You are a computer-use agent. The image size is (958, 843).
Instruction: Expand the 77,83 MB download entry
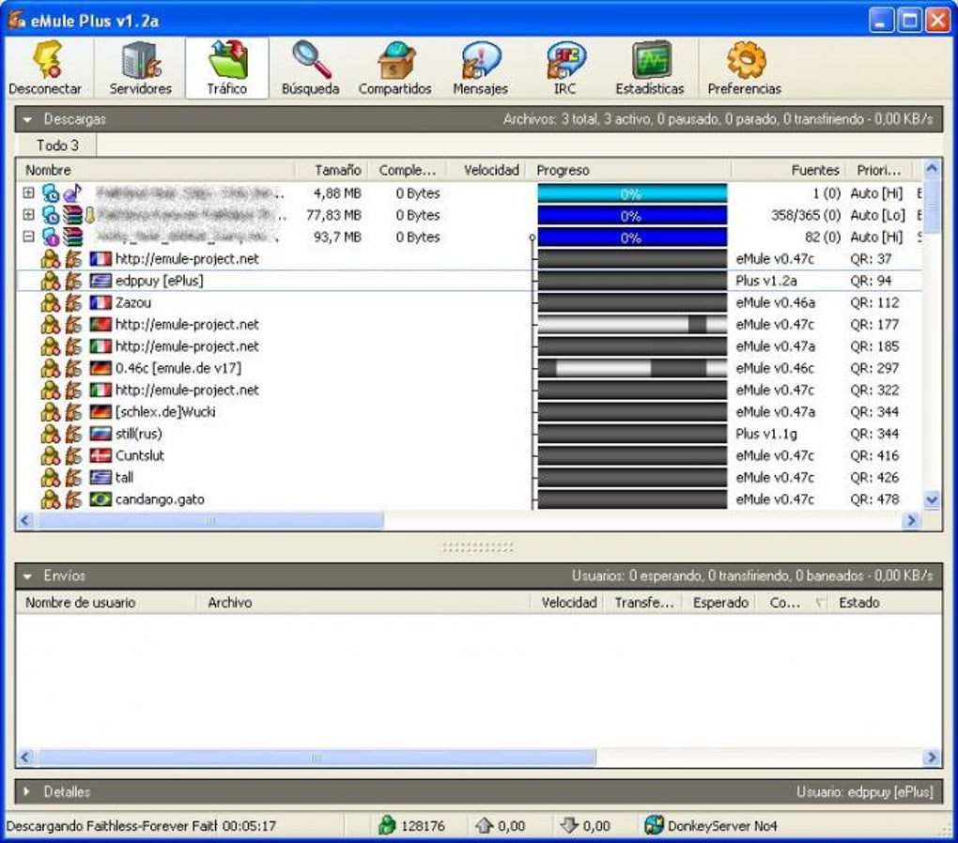(28, 215)
